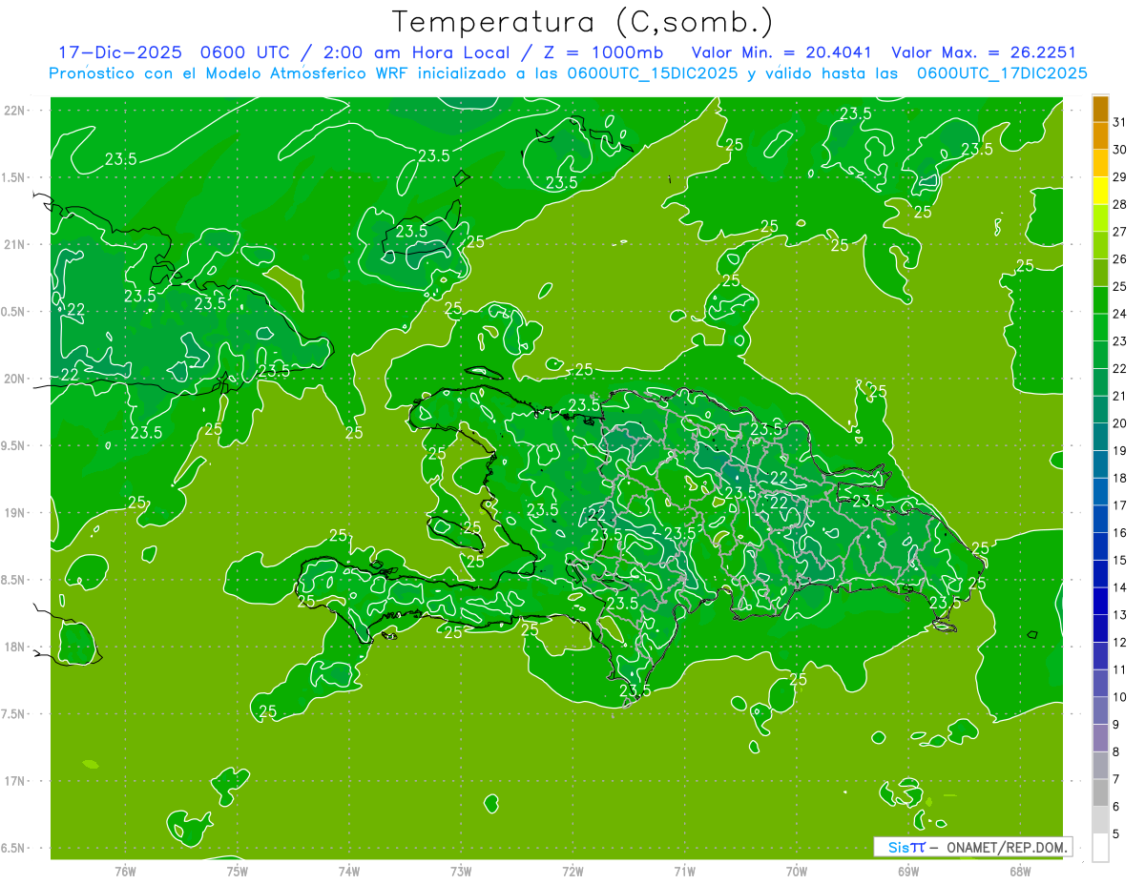Image resolution: width=1145 pixels, height=884 pixels.
Task: Click the '75W' longitude axis label
Action: [x=238, y=871]
